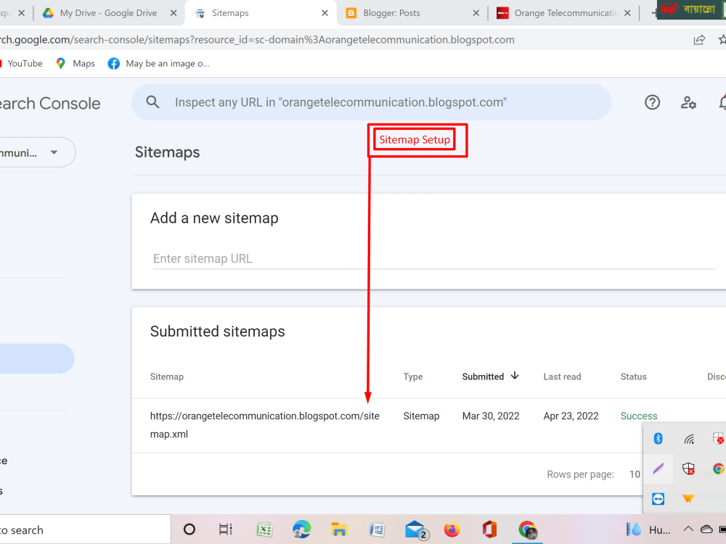The image size is (726, 544).
Task: Select the Mar 30, 2022 submitted date
Action: tap(491, 416)
